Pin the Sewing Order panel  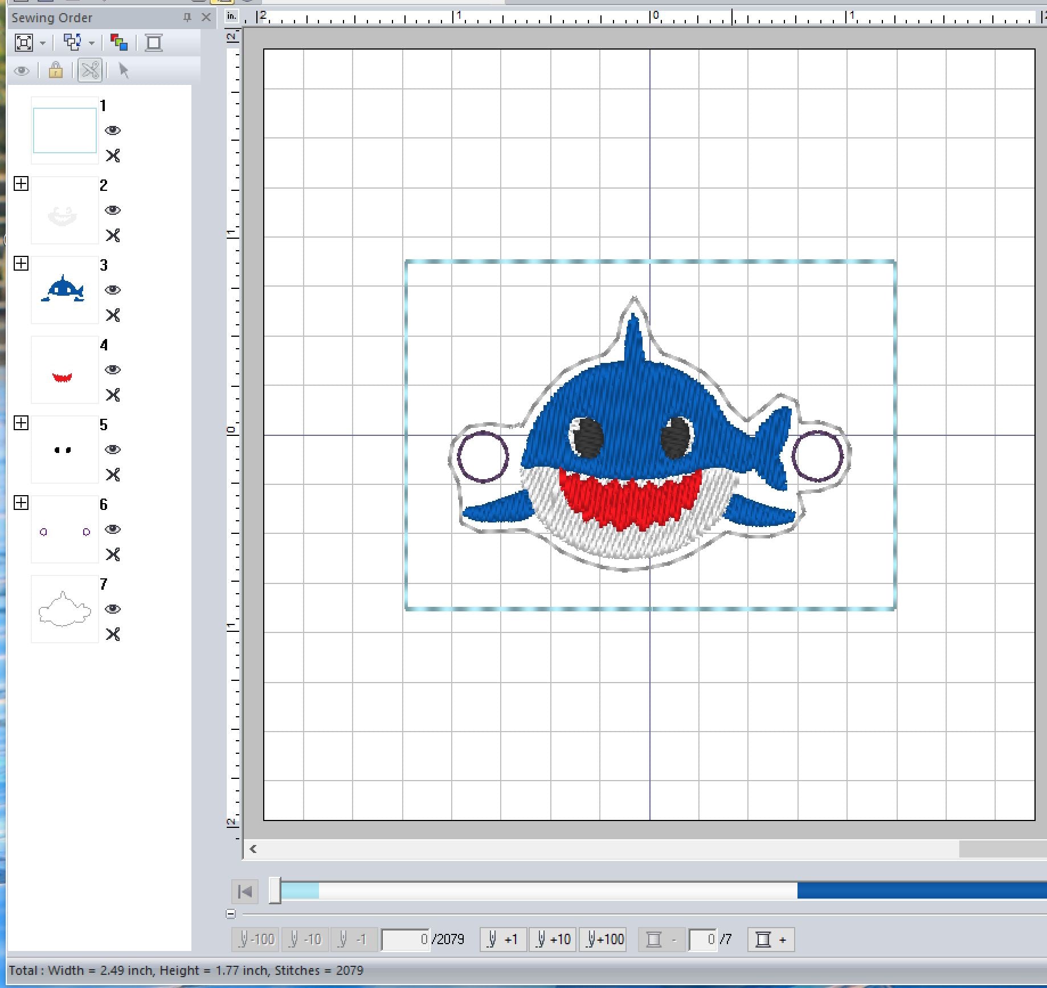(187, 18)
